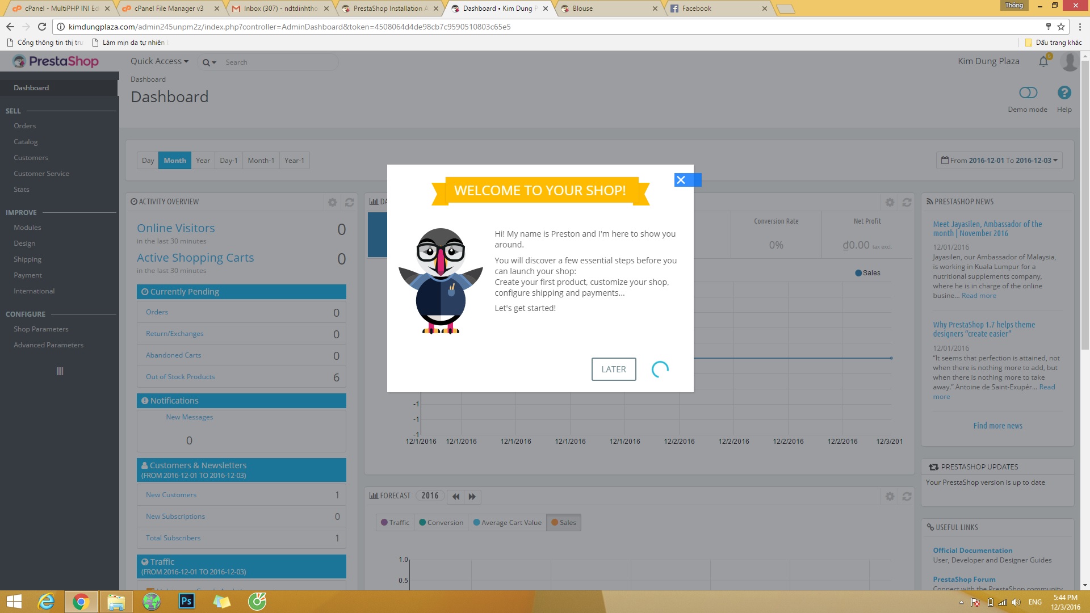This screenshot has width=1090, height=613.
Task: Reload the page in Chrome
Action: pos(42,27)
